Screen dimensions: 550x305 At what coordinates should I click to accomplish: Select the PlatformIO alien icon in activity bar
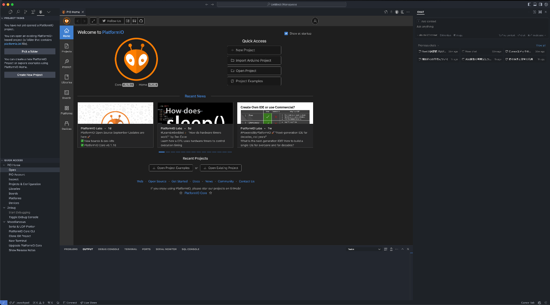pos(41,12)
